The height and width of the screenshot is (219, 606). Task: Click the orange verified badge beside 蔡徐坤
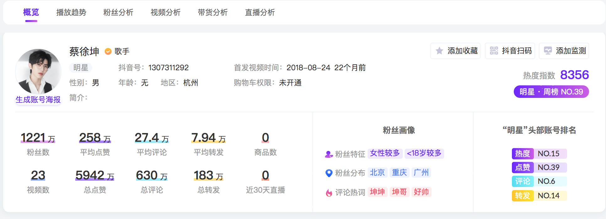[x=108, y=51]
